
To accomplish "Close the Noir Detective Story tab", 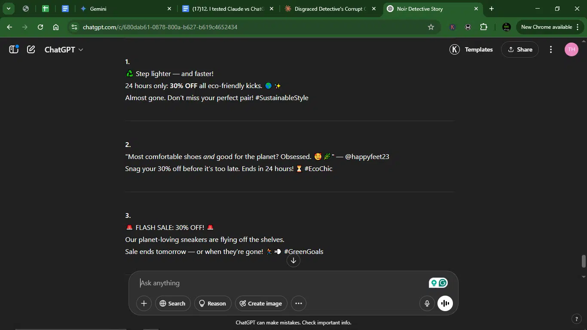I will pyautogui.click(x=476, y=9).
